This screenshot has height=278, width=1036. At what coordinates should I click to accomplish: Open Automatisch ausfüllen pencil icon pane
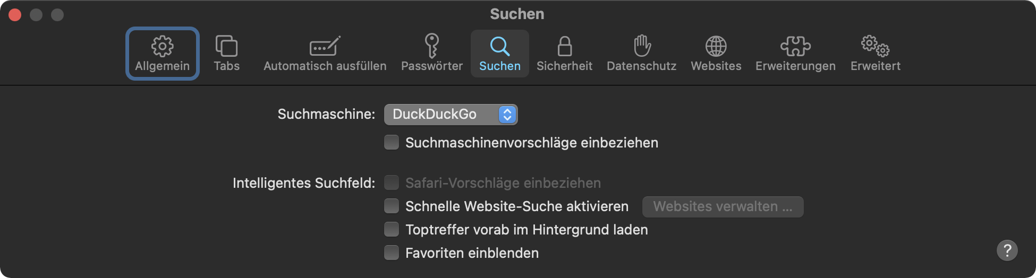(325, 46)
